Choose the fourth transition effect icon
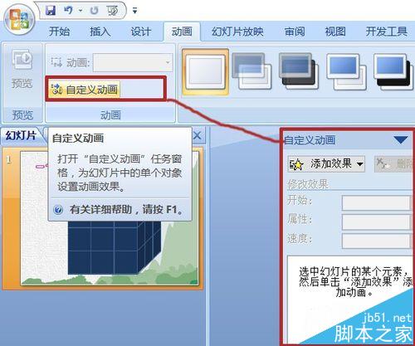The width and height of the screenshot is (415, 346). pyautogui.click(x=346, y=71)
